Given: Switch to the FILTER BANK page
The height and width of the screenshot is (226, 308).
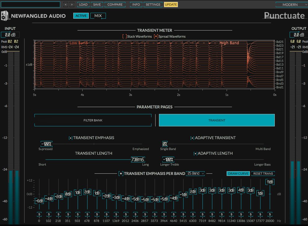Looking at the screenshot, I should tap(93, 120).
